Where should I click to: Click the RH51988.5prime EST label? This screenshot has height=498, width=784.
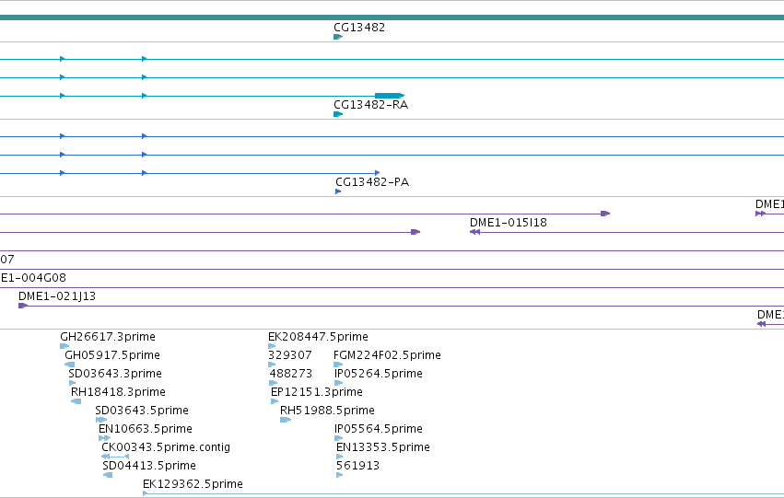[327, 411]
